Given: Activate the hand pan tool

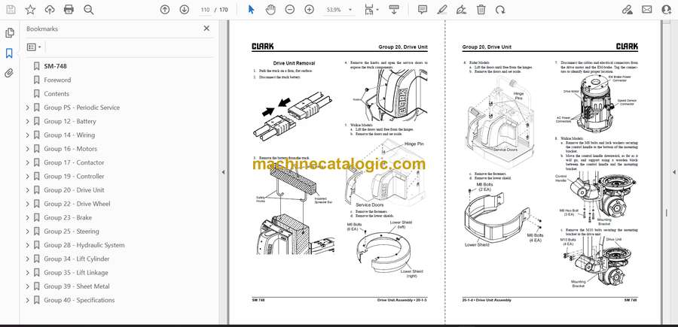Looking at the screenshot, I should (x=270, y=10).
